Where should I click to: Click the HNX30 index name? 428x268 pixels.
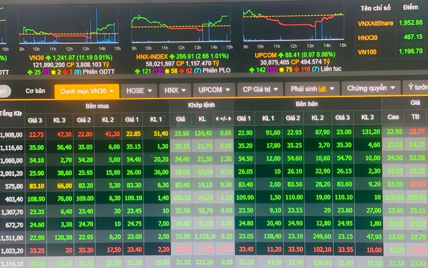coord(368,38)
